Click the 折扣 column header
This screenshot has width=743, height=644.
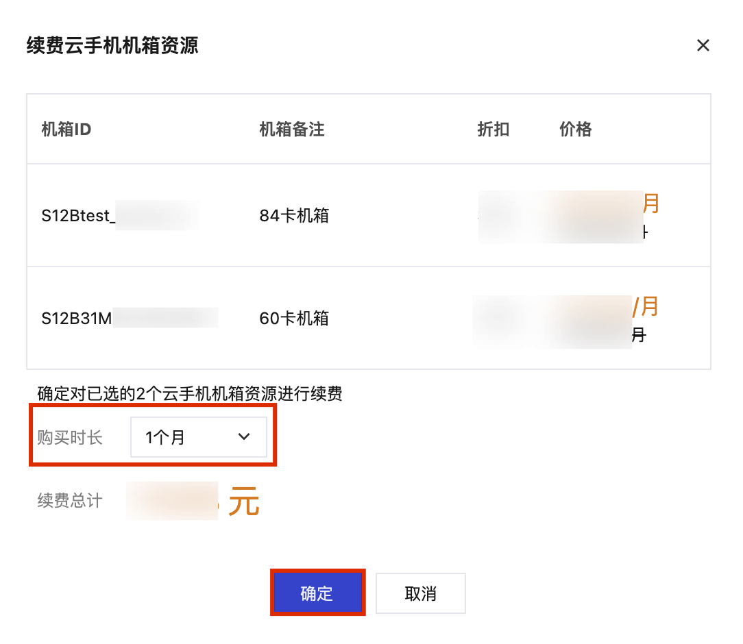click(494, 129)
